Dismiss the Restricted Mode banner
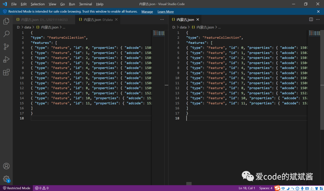The width and height of the screenshot is (324, 191). [318, 12]
